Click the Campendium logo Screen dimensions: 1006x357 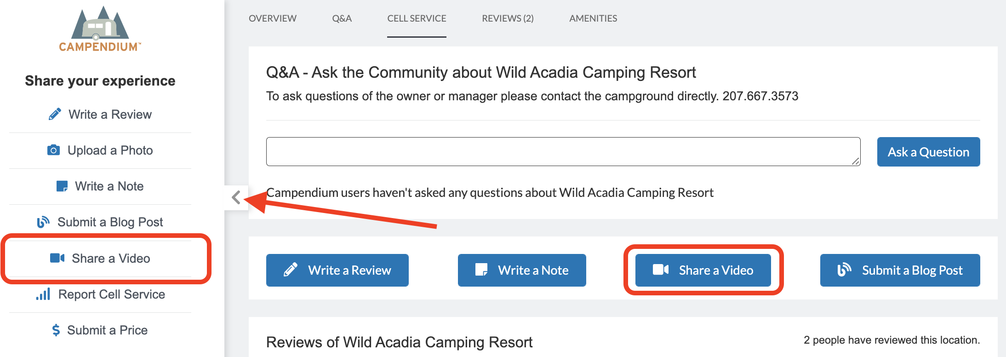[100, 29]
